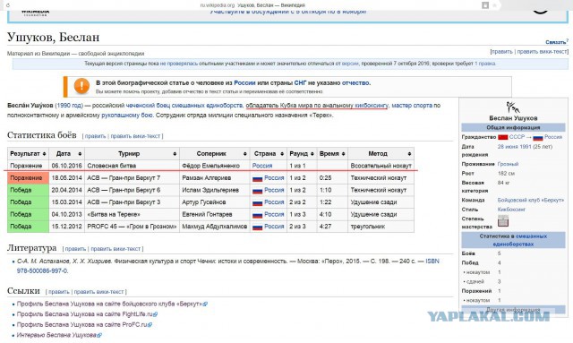Click Russia flag in Ислам Эдильгериев row
Viewport: 573px width, 343px height.
pyautogui.click(x=258, y=191)
